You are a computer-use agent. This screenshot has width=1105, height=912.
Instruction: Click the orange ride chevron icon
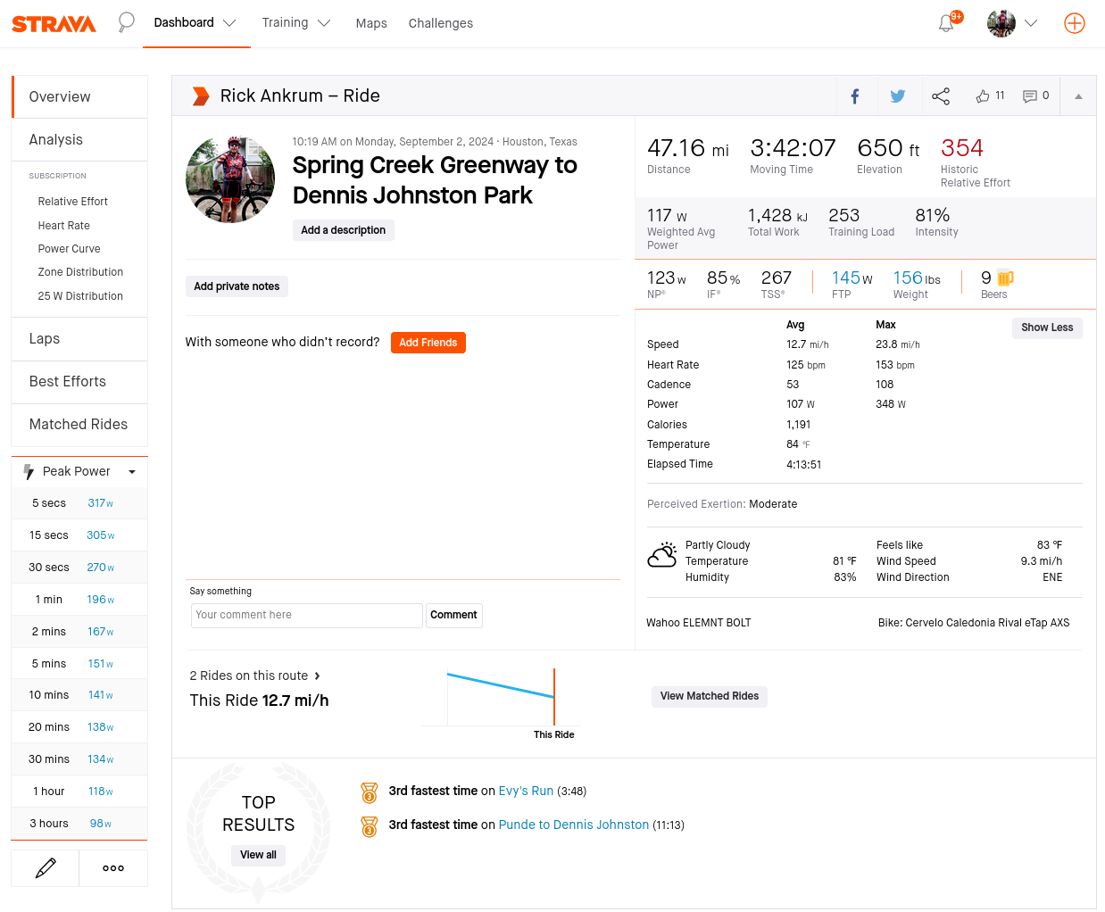[201, 96]
